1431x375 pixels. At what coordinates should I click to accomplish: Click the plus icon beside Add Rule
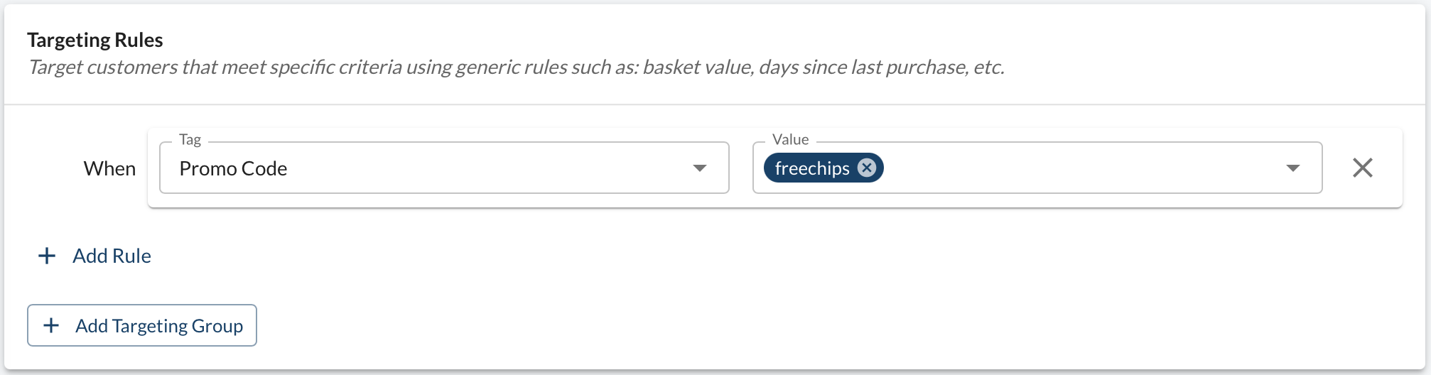[x=47, y=256]
